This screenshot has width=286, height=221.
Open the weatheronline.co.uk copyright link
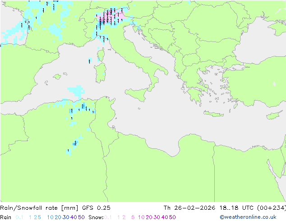(x=248, y=217)
